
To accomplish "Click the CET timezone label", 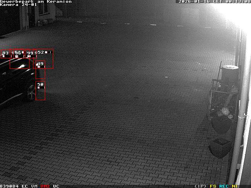I will [217, 2].
